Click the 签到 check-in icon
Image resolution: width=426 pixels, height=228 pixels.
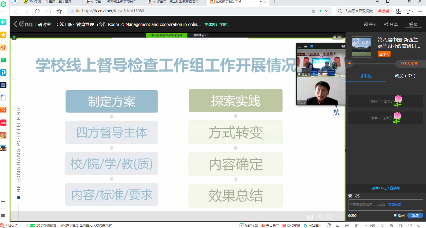tap(365, 24)
